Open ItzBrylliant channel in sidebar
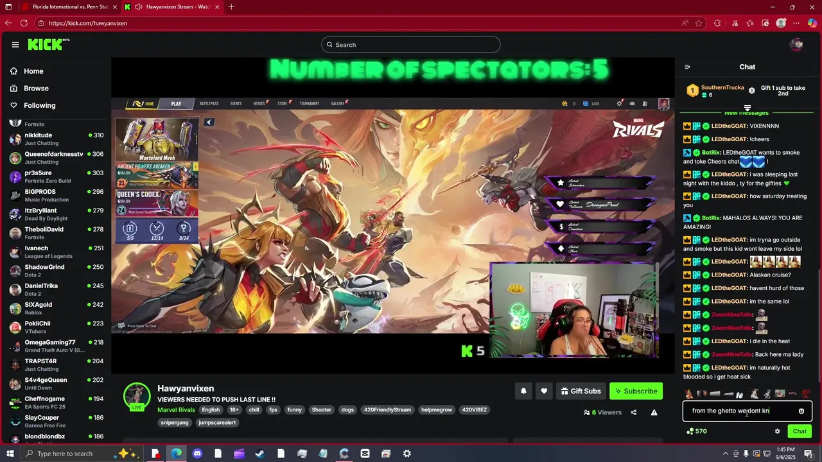This screenshot has height=462, width=822. (x=57, y=214)
